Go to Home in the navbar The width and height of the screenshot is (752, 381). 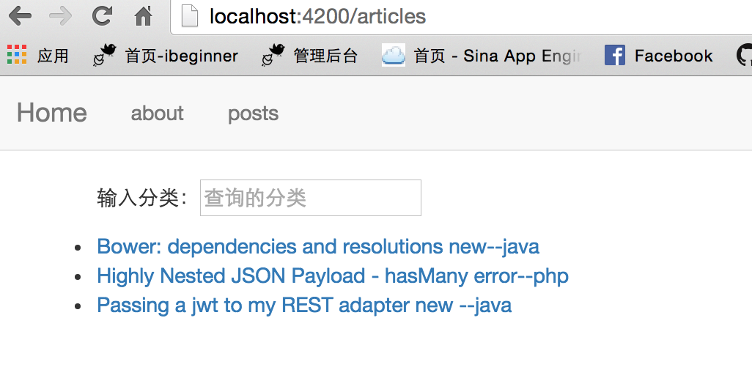coord(51,113)
